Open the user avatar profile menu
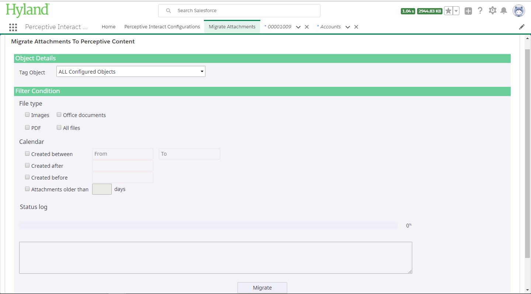Screen dimensions: 531x294 [x=518, y=11]
